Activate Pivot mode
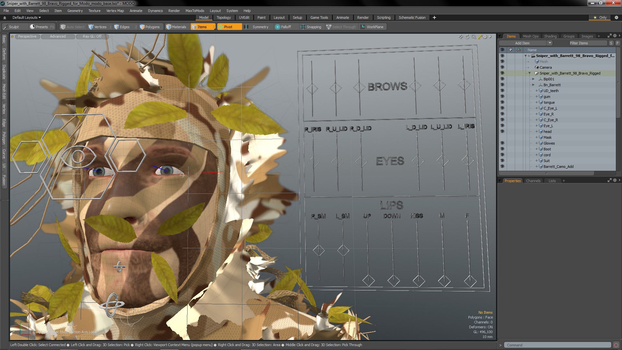This screenshot has width=622, height=350. coord(229,27)
